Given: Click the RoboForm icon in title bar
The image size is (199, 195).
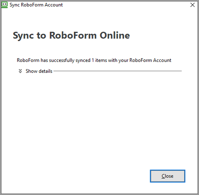Looking at the screenshot, I should pos(4,5).
